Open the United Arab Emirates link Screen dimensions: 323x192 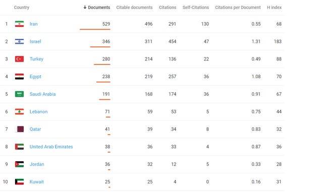point(51,147)
